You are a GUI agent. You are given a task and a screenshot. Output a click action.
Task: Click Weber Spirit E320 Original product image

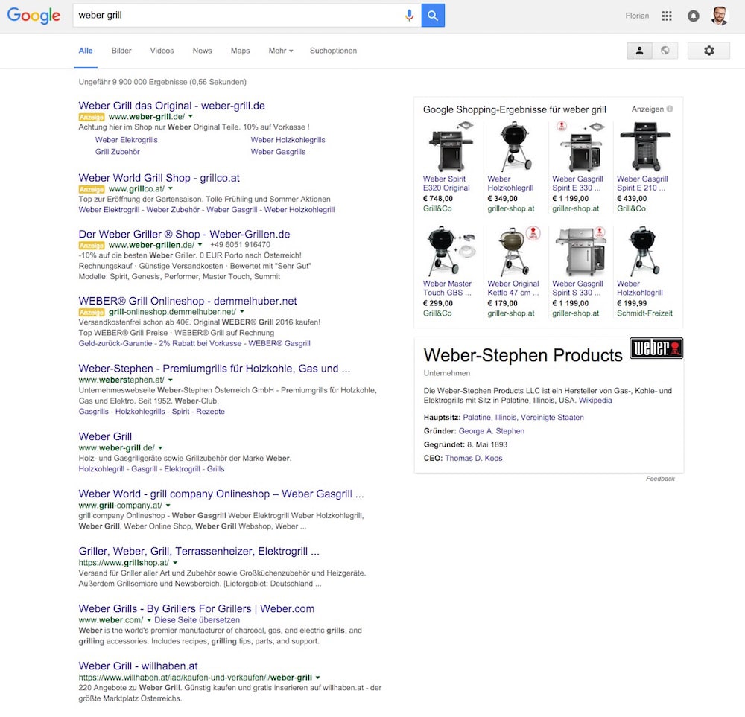pyautogui.click(x=449, y=146)
